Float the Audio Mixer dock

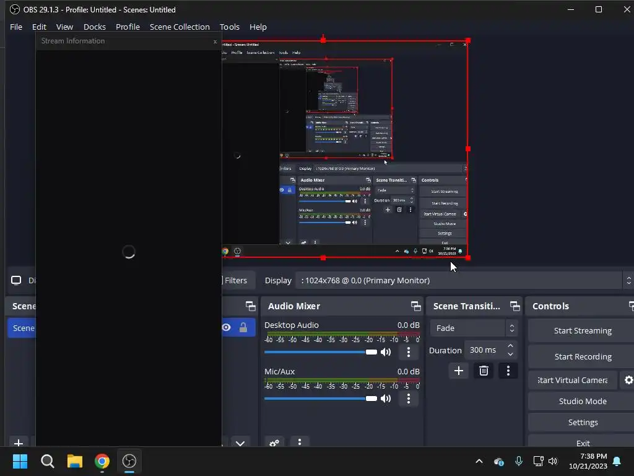[x=415, y=306]
